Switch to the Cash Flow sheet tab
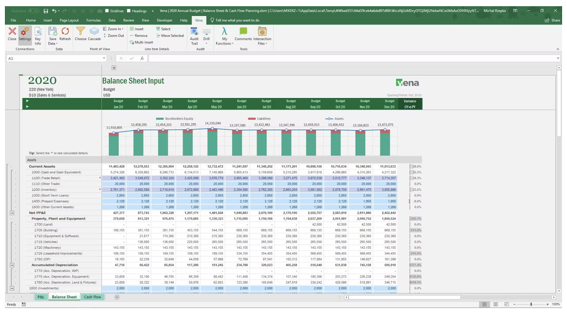Image resolution: width=567 pixels, height=314 pixels. pyautogui.click(x=92, y=297)
